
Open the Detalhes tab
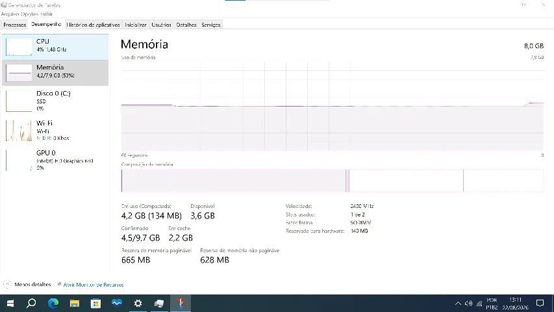click(x=186, y=25)
